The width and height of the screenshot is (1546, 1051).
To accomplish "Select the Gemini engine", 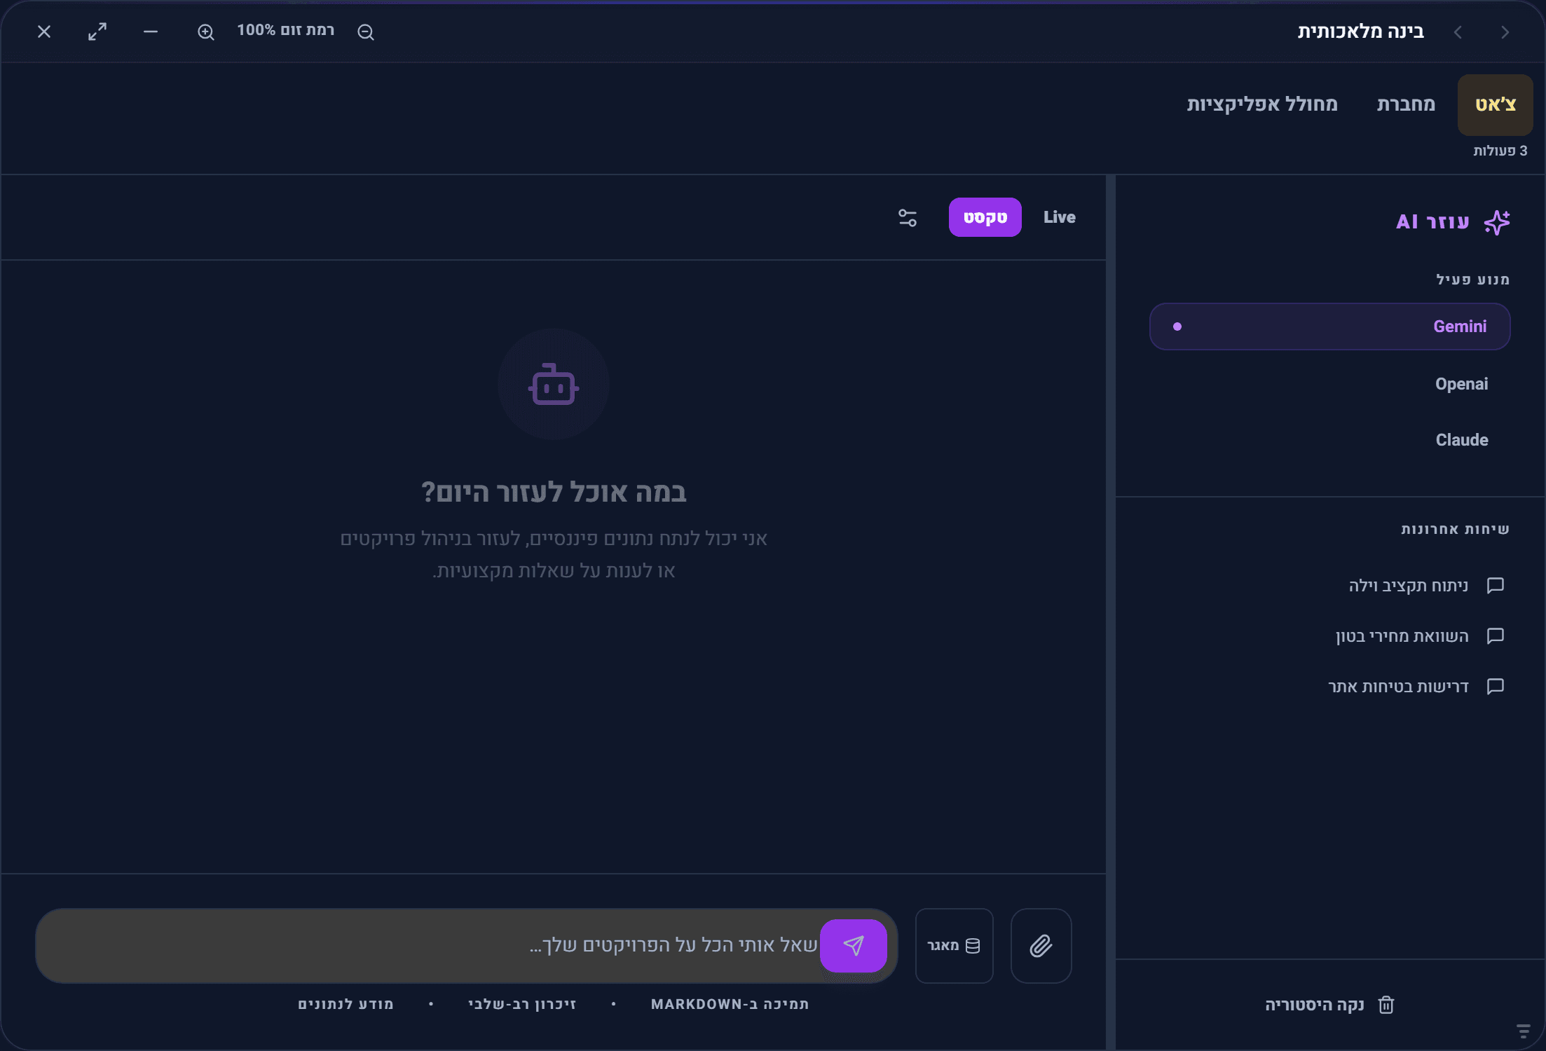I will 1330,327.
